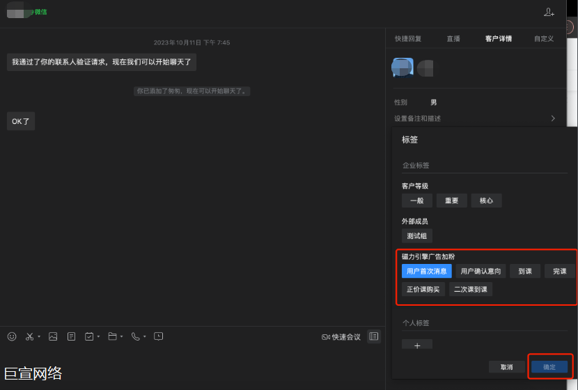Select the 核心 customer level tag
This screenshot has width=578, height=390.
[x=486, y=201]
